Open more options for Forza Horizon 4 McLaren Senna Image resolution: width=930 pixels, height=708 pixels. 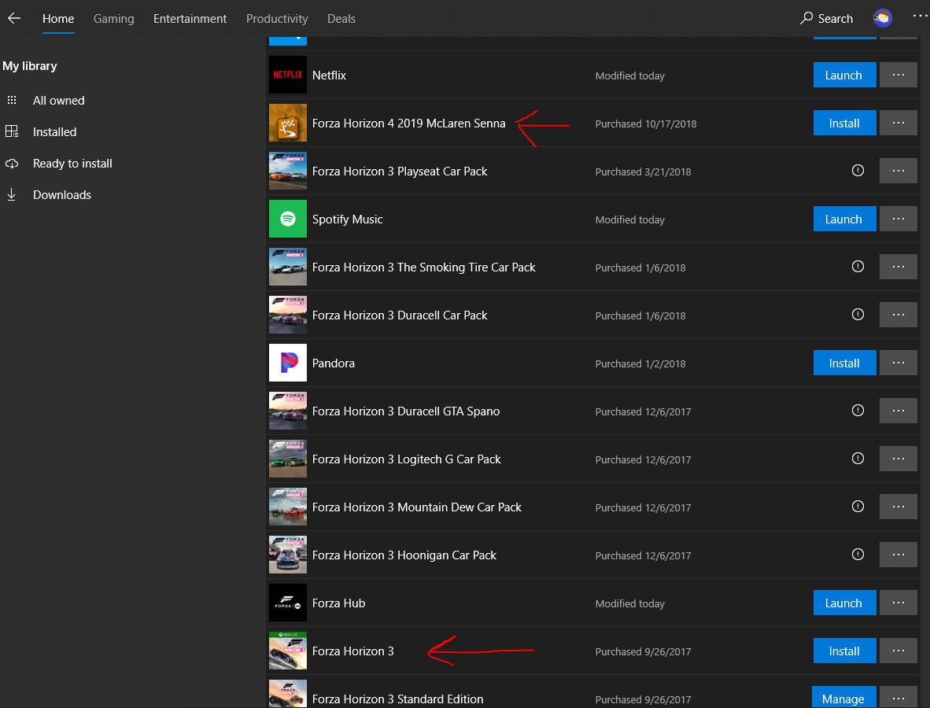(x=899, y=123)
